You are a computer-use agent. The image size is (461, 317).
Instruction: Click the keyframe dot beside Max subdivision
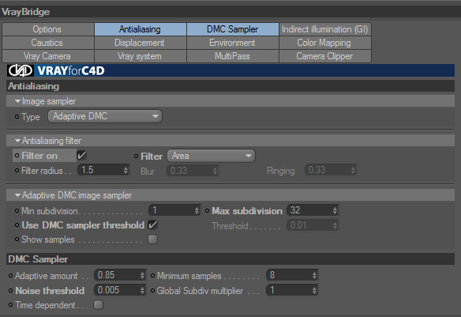coord(208,211)
